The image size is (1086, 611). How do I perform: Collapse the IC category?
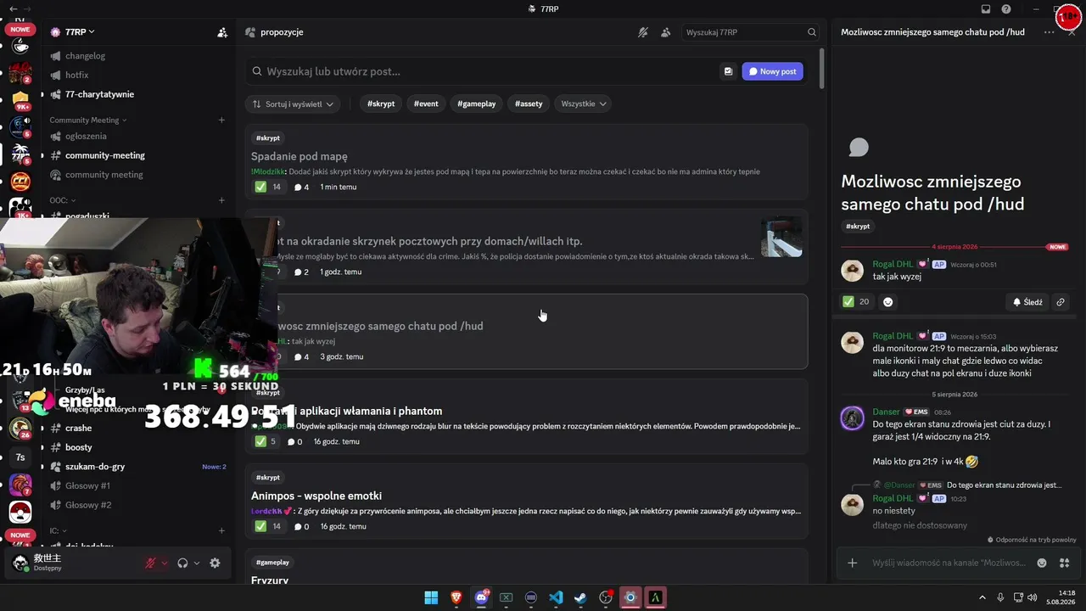[57, 531]
